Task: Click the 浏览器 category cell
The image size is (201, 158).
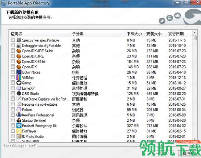Action: point(78,110)
